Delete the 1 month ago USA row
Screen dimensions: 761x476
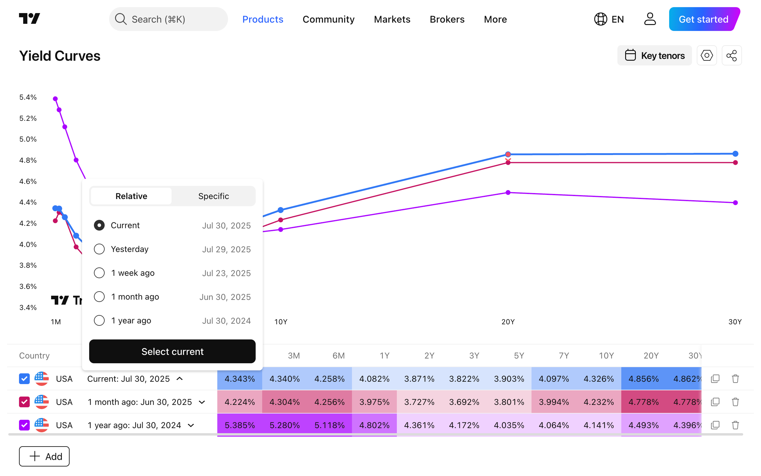[735, 402]
